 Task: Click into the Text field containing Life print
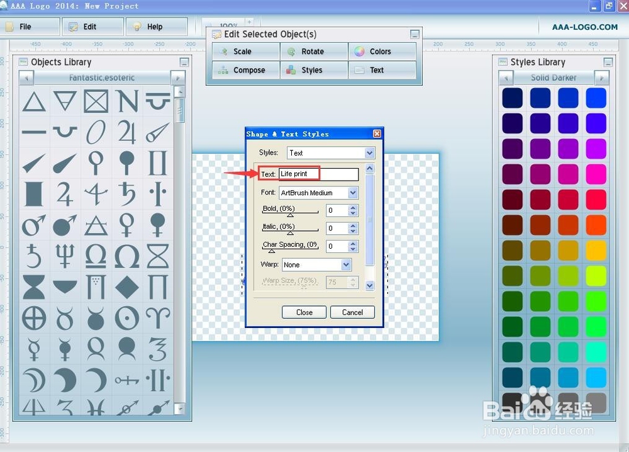point(318,174)
